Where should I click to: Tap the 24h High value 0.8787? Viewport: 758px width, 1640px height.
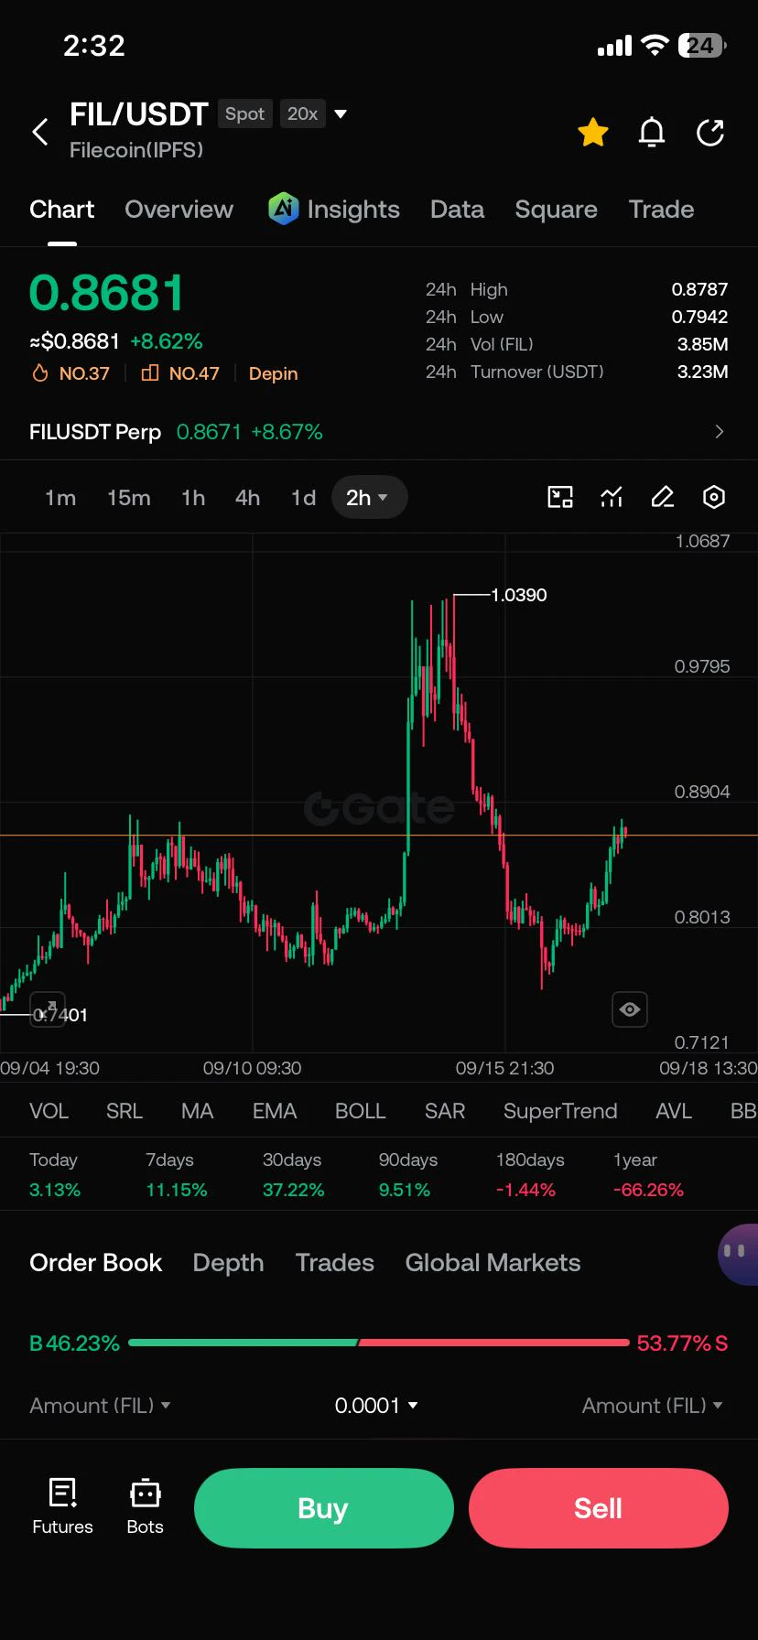(x=699, y=289)
